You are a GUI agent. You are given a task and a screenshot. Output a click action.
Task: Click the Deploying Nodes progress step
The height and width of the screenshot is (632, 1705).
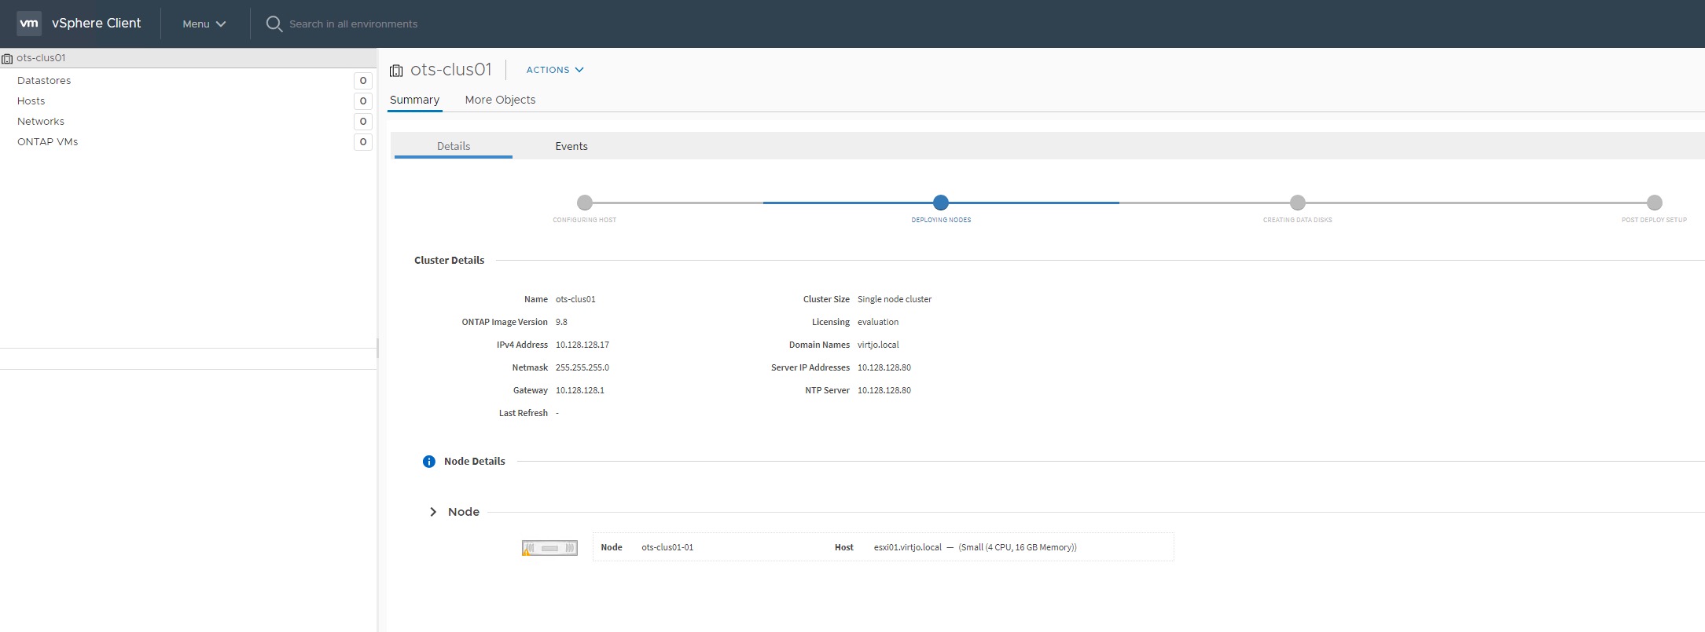pyautogui.click(x=941, y=203)
